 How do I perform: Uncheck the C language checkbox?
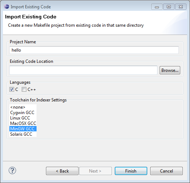(x=12, y=90)
